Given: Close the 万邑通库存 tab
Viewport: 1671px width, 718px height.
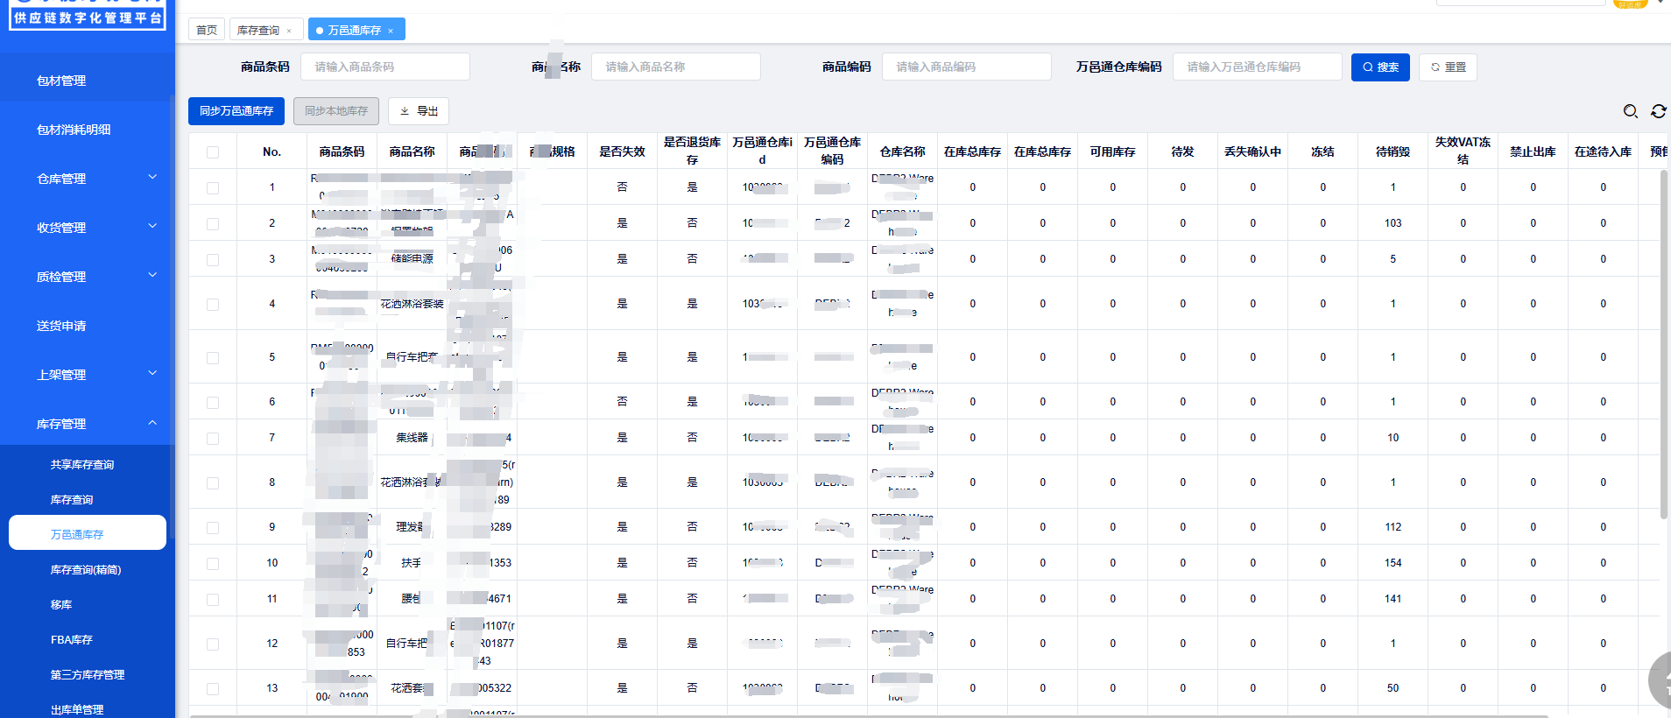Looking at the screenshot, I should coord(391,31).
